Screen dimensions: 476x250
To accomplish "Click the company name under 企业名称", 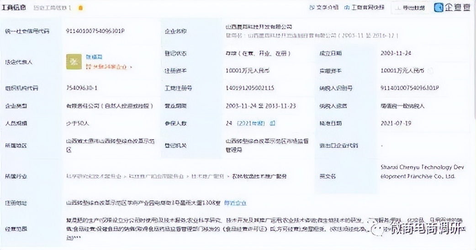I will [259, 27].
